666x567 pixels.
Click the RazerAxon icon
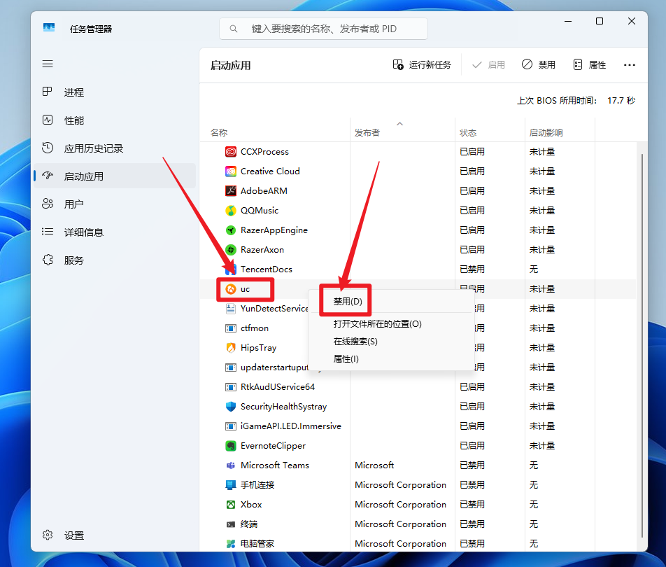pos(231,249)
